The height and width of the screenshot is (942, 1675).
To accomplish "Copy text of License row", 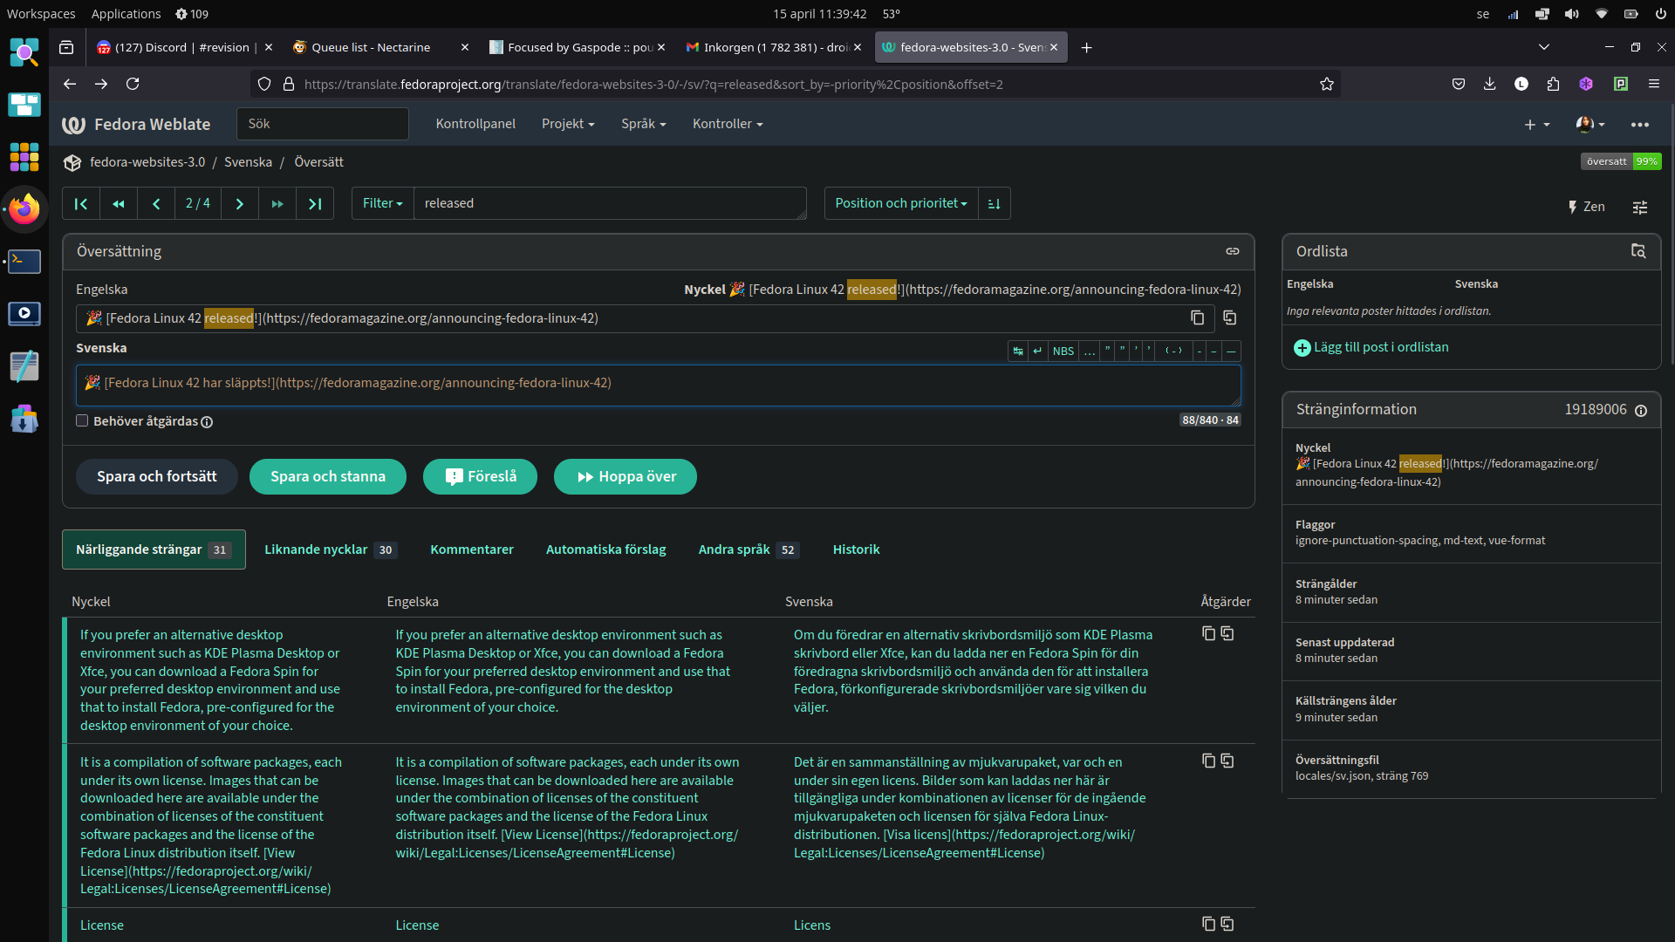I will point(1208,924).
